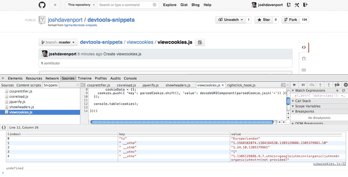
Task: Run the snippet with the play icon
Action: click(294, 85)
